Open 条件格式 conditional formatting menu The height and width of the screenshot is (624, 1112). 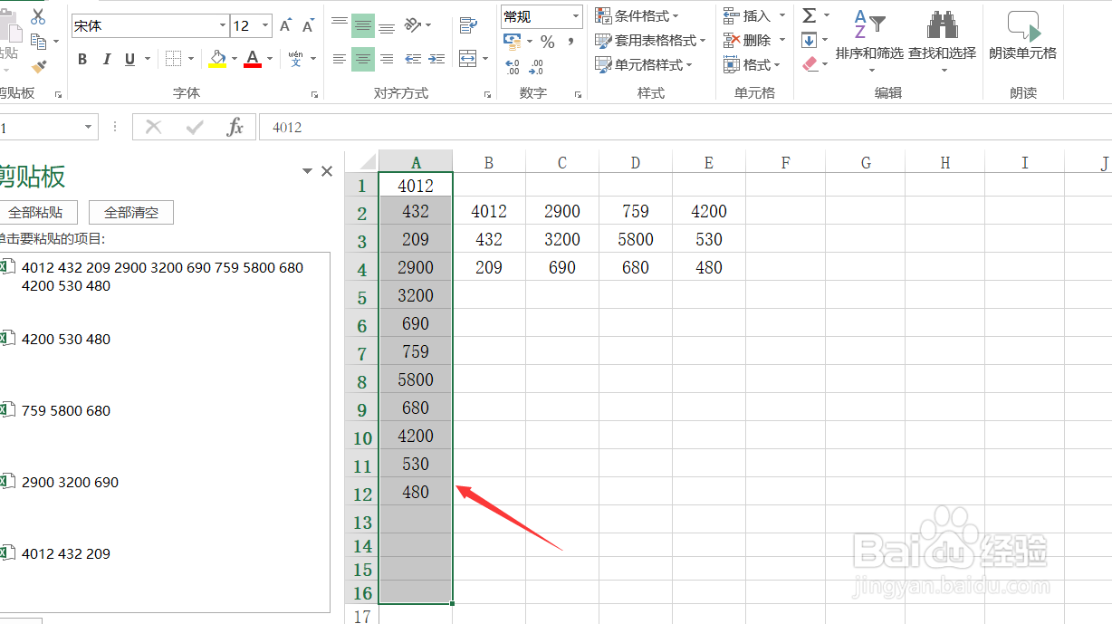[x=637, y=16]
